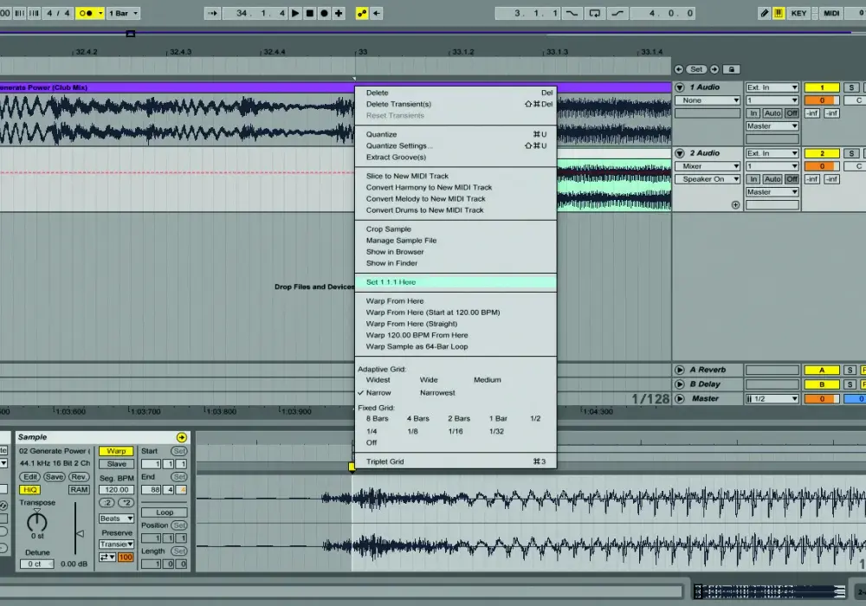
Task: Click the Sample box yellow arrow icon
Action: click(181, 437)
